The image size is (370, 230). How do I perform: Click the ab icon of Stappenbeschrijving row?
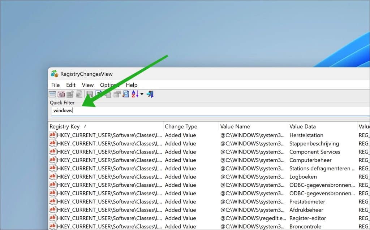[52, 143]
